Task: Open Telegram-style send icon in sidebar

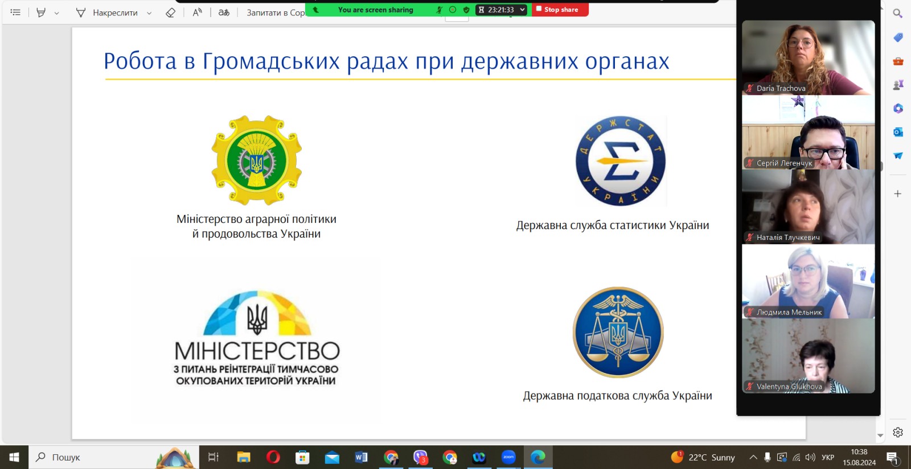Action: coord(898,156)
